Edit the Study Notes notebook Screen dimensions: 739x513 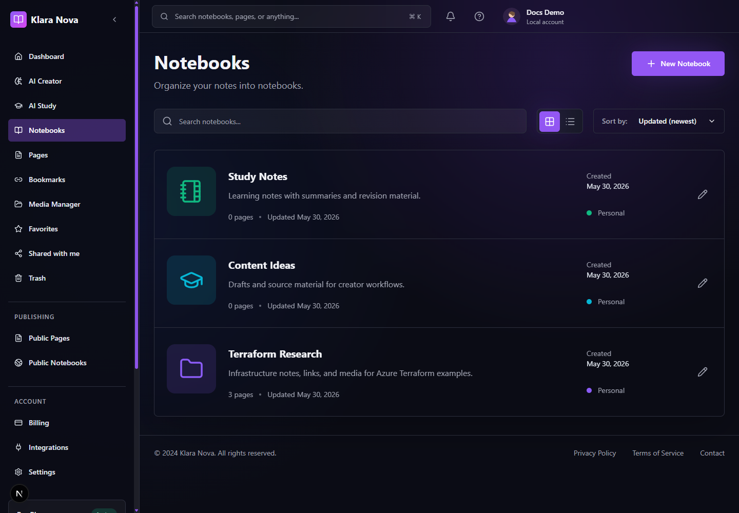703,194
